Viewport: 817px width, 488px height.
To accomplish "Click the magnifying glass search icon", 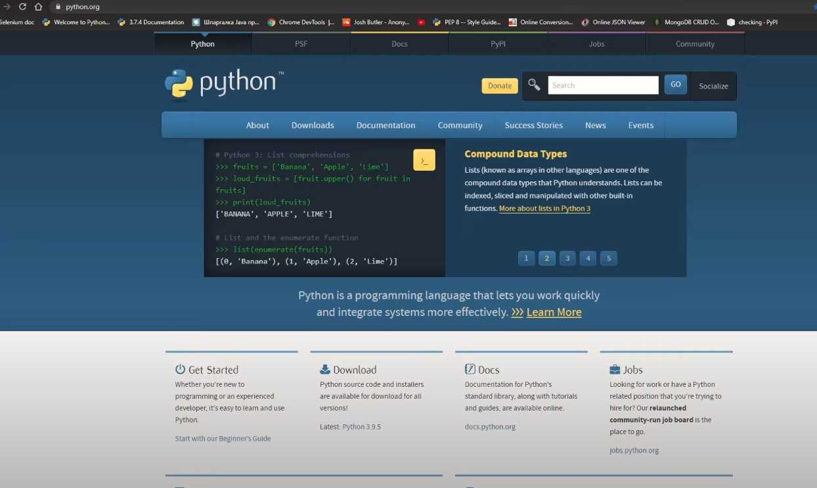I will (x=533, y=85).
